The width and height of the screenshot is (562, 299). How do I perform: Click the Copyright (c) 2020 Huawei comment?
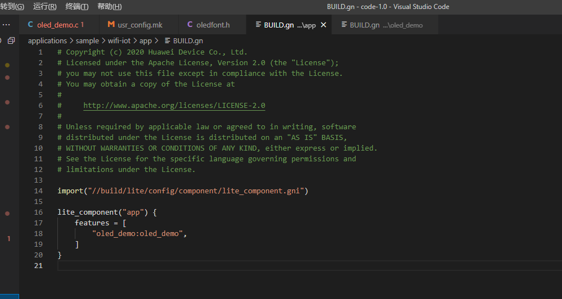pyautogui.click(x=152, y=52)
